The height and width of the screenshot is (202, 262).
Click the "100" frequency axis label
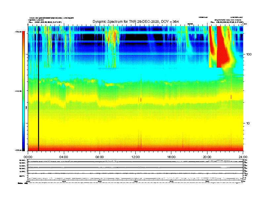tap(249, 54)
